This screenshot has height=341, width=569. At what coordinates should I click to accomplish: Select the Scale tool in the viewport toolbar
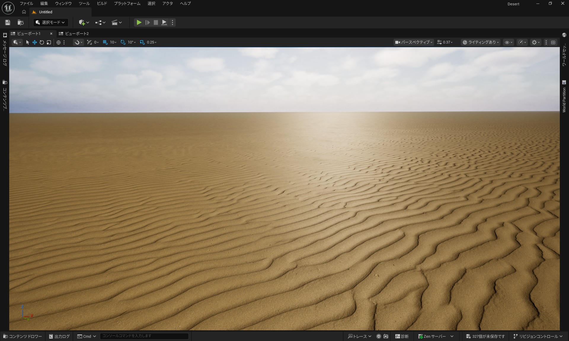coord(49,42)
